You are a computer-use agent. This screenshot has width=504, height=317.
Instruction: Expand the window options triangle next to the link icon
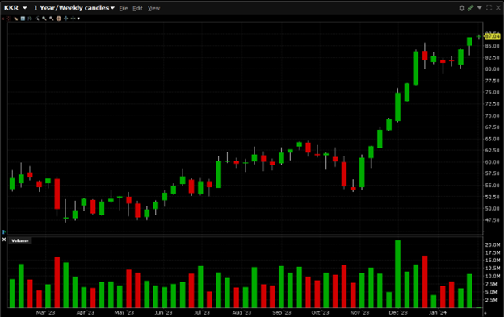click(x=480, y=8)
